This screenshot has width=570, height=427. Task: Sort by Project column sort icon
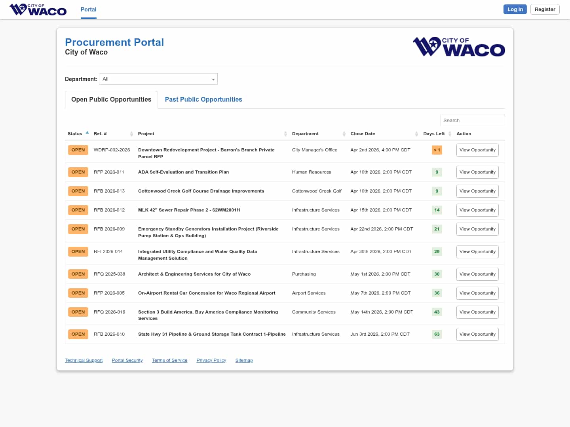click(x=285, y=134)
